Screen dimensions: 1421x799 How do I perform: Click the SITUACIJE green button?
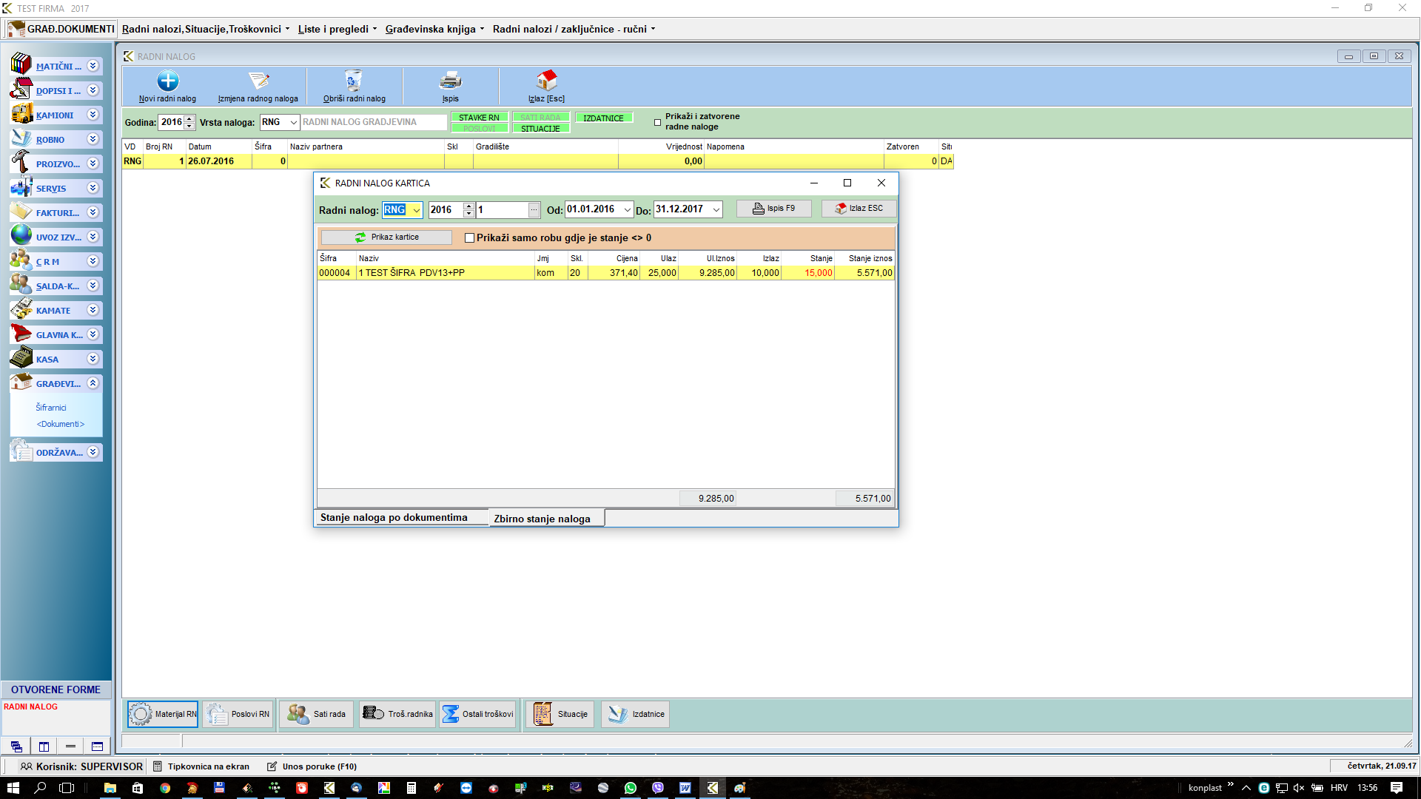(x=540, y=129)
